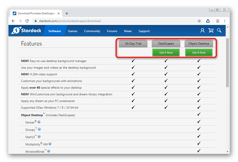The image size is (238, 162).
Task: Open the browser profile avatar
Action: 217,21
